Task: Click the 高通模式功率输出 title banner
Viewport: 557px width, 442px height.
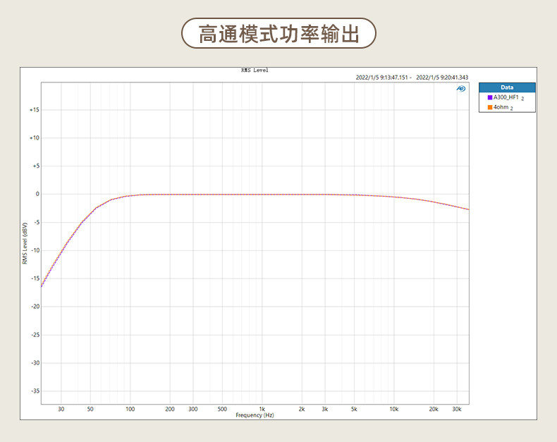Action: click(x=278, y=33)
